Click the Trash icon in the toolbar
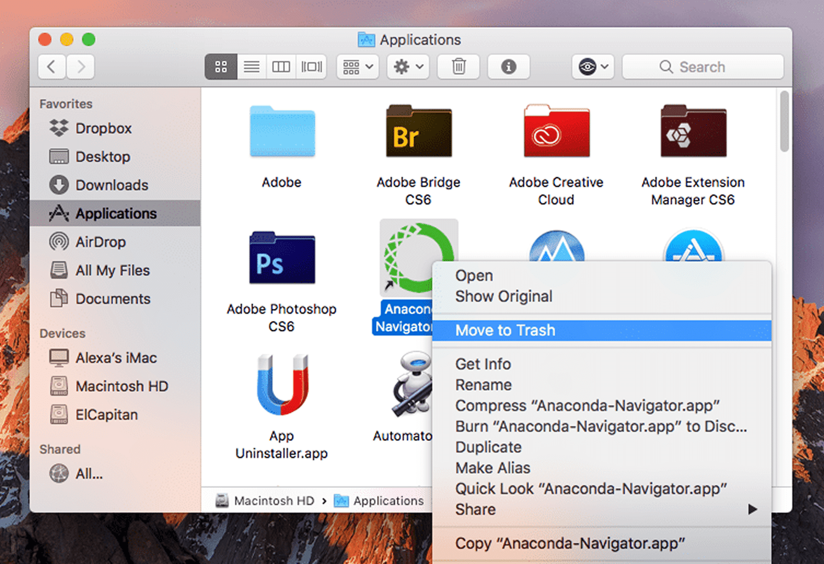Viewport: 824px width, 564px height. 459,67
